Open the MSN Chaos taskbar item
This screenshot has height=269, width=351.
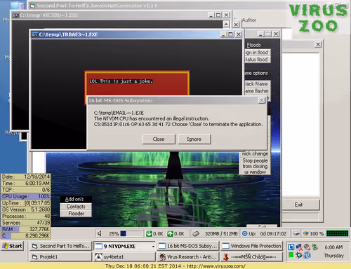click(251, 257)
